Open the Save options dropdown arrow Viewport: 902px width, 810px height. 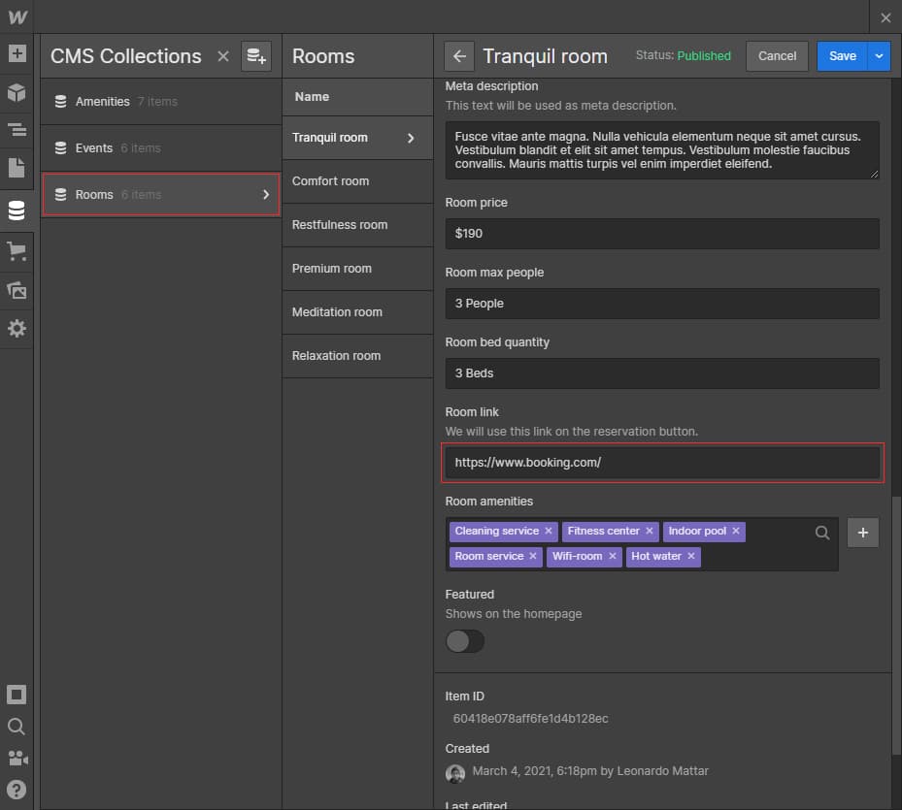(x=879, y=56)
